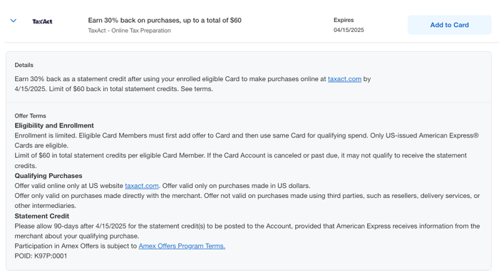Viewport: 499px width, 277px height.
Task: Click the 'POID: K97P:0001' text
Action: (x=41, y=256)
